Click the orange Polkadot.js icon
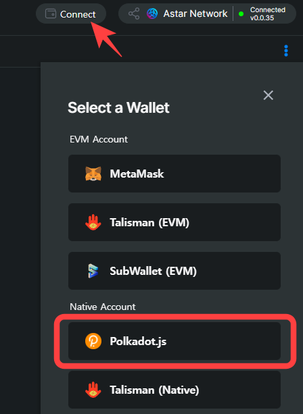 click(93, 341)
